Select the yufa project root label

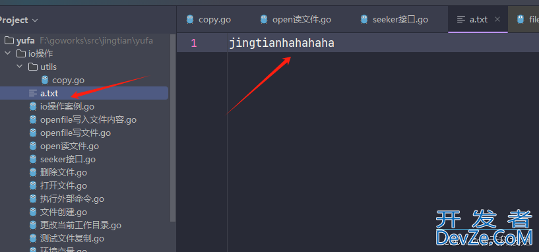click(x=26, y=40)
